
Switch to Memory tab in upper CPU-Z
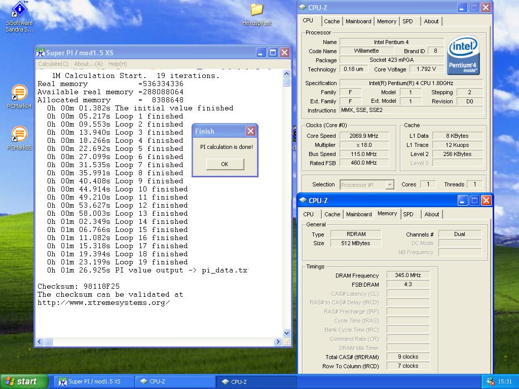click(x=387, y=21)
